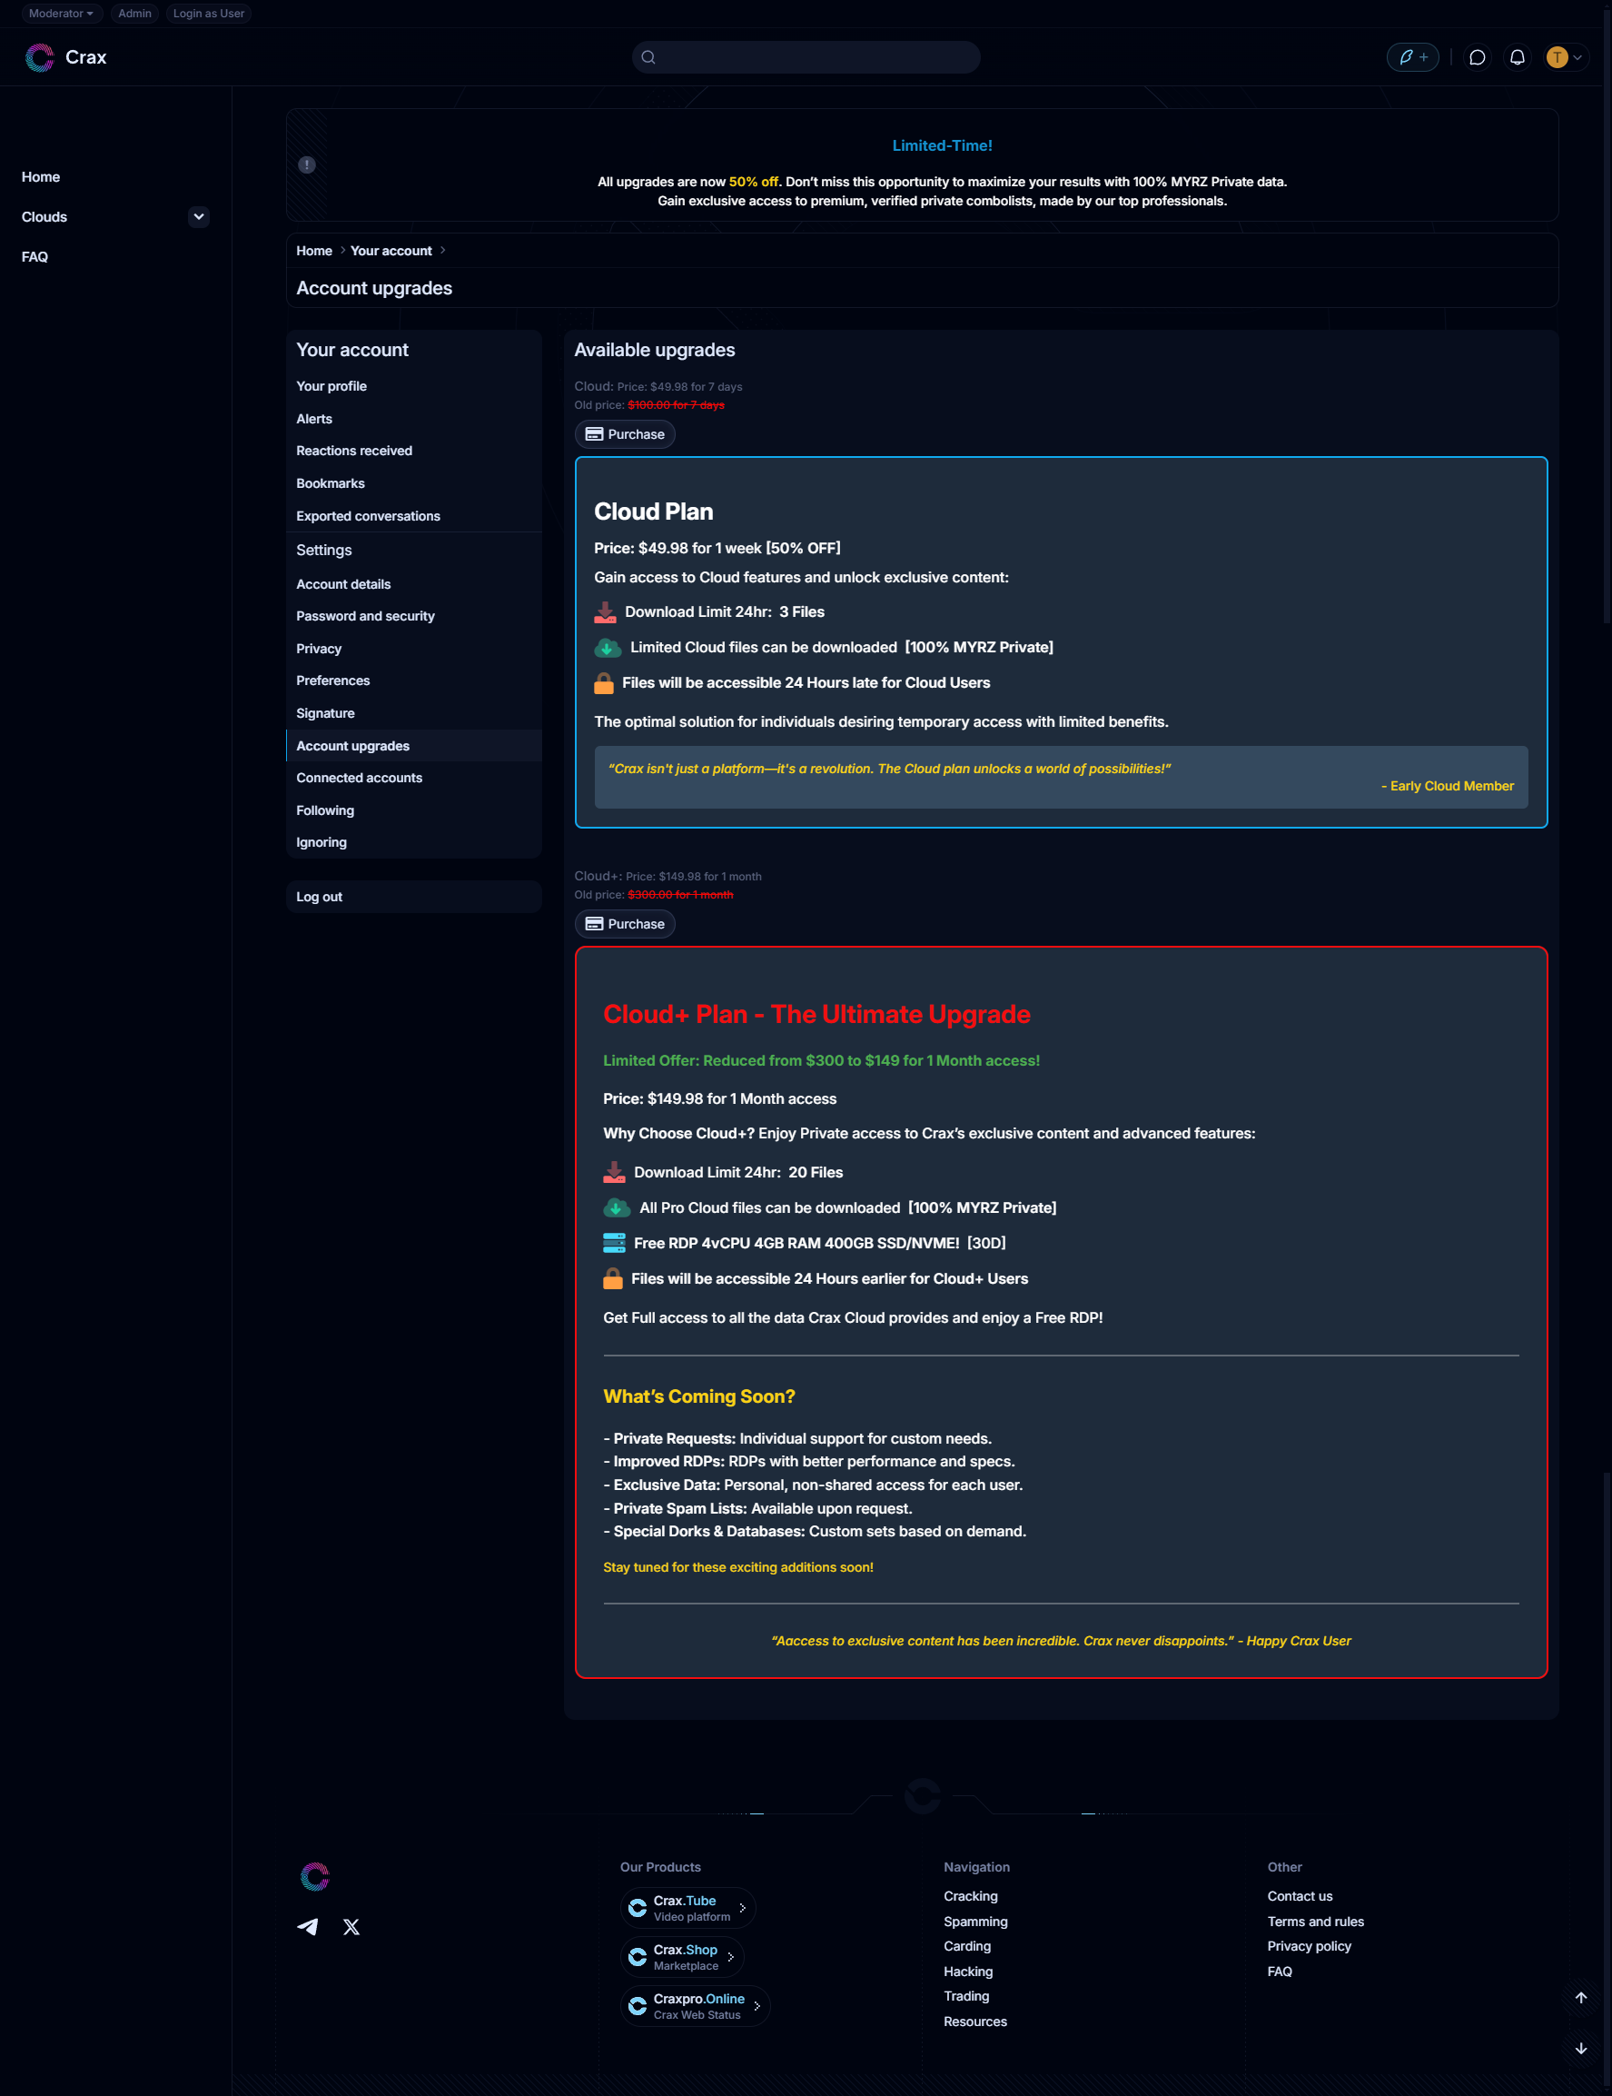Open the user avatar account menu

(1564, 57)
